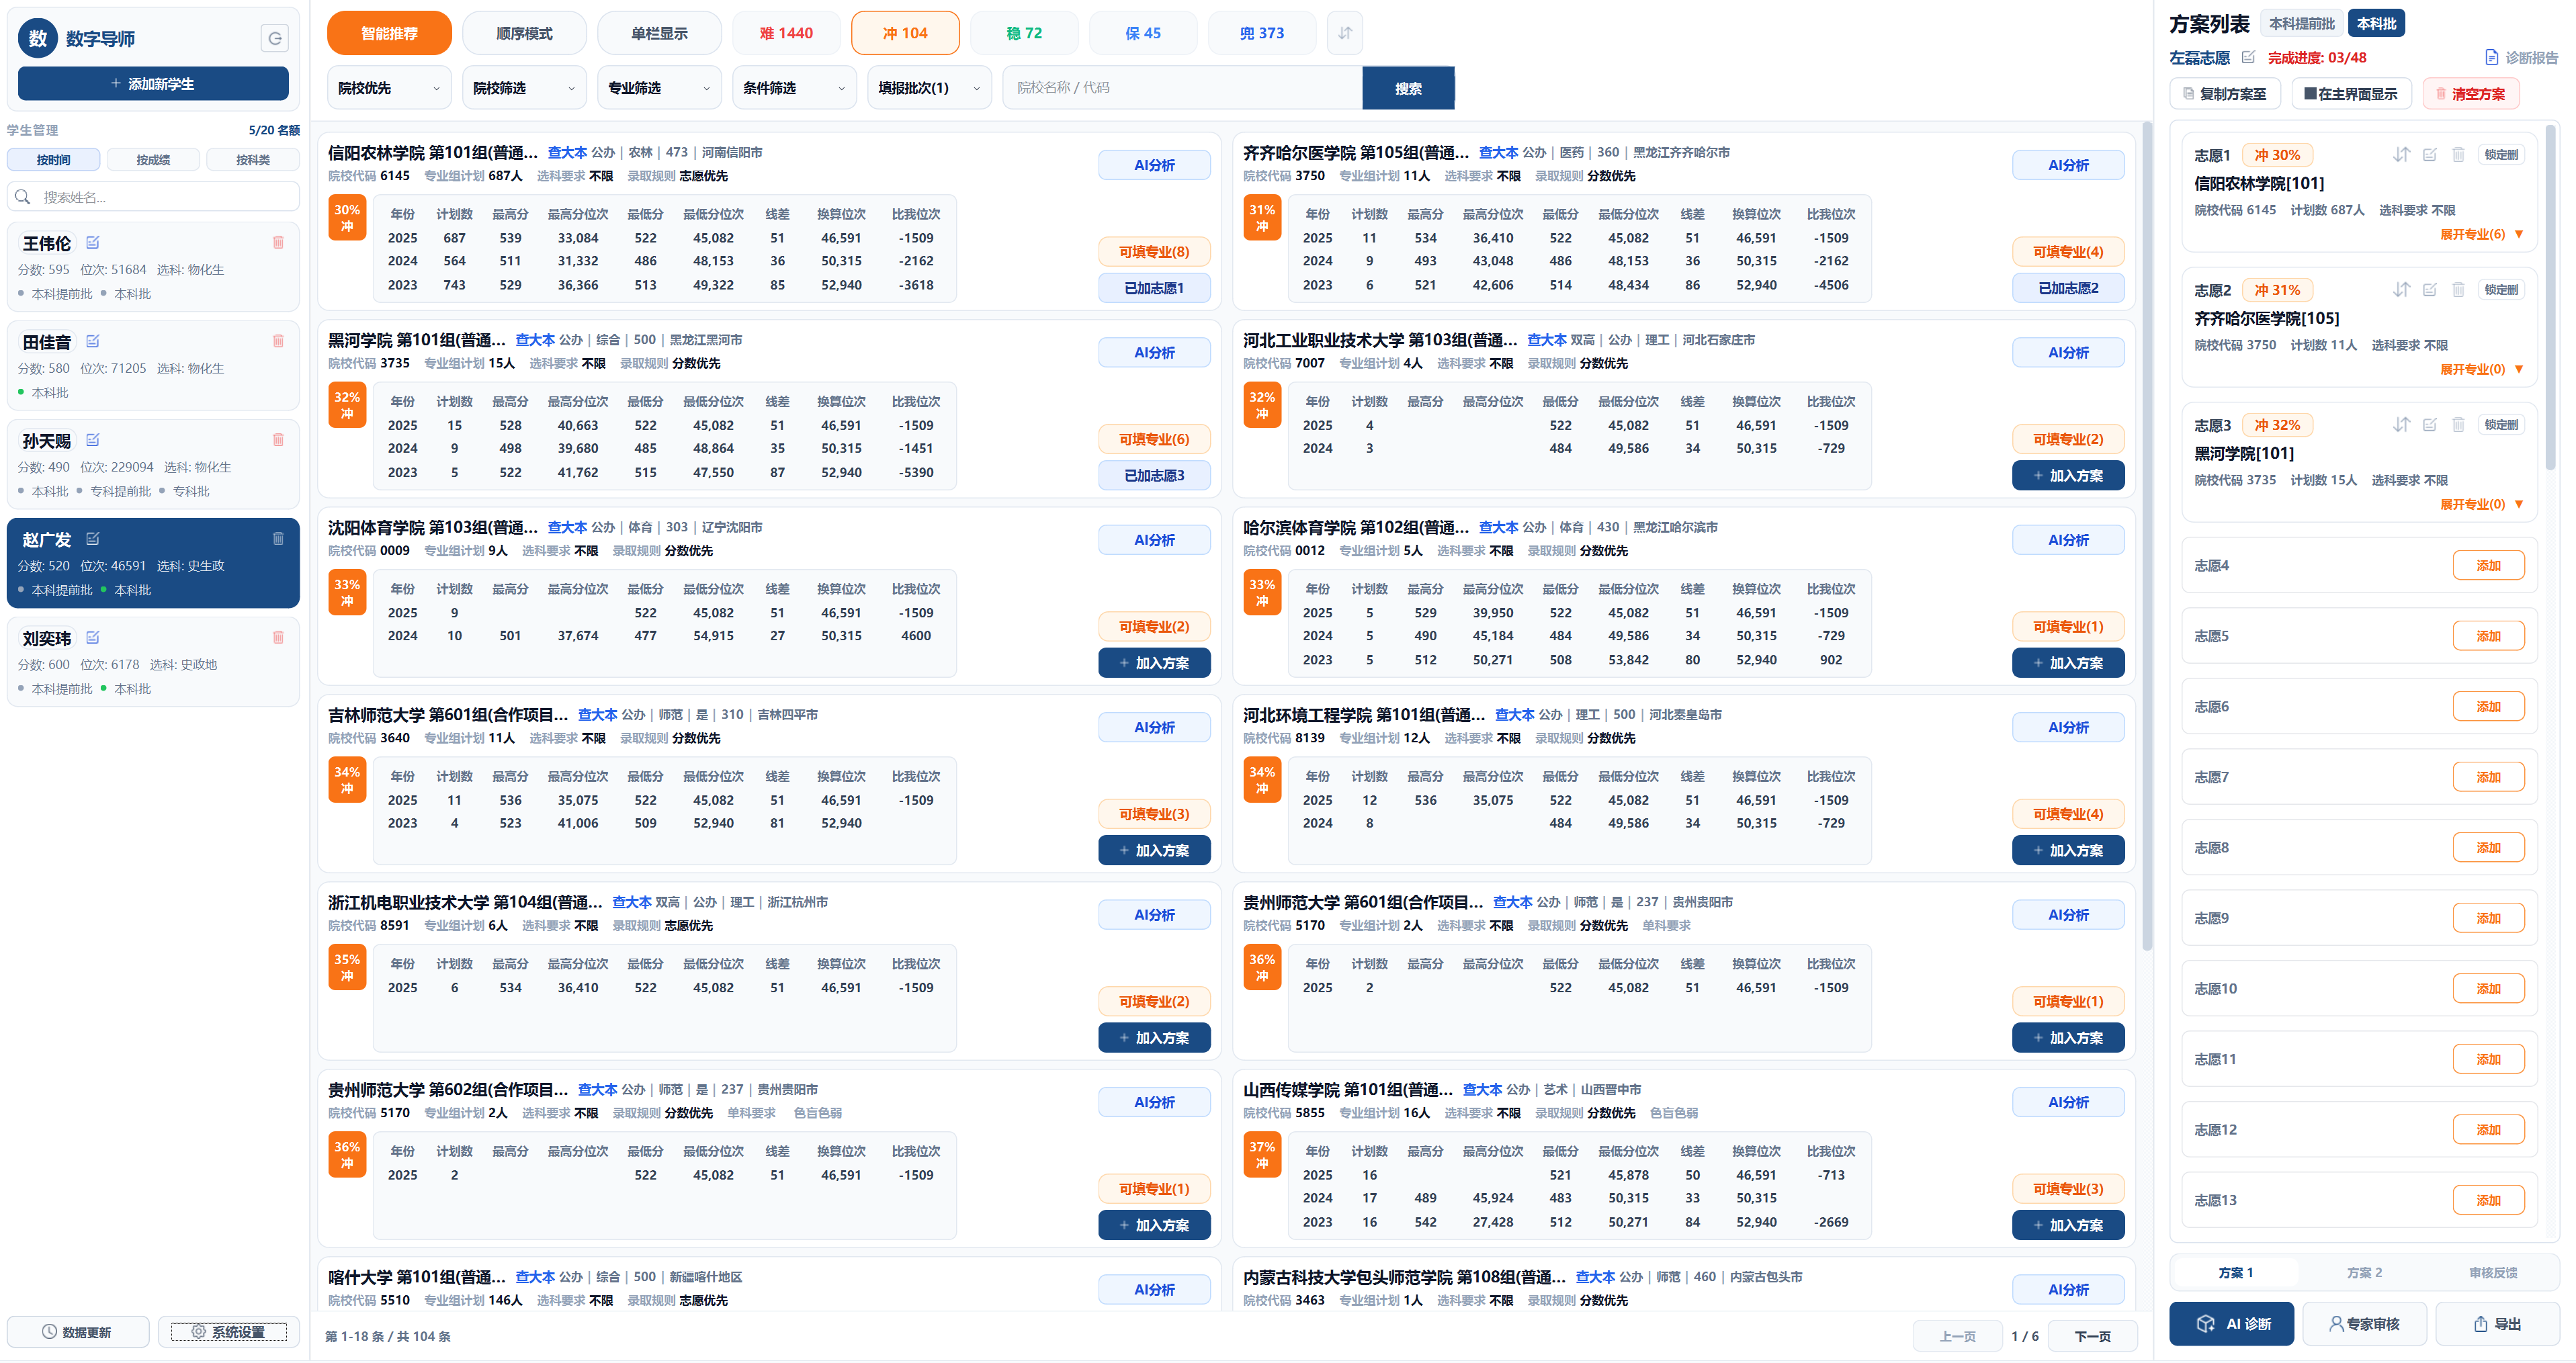Open 专业筛选 dropdown
This screenshot has width=2576, height=1363.
(659, 88)
